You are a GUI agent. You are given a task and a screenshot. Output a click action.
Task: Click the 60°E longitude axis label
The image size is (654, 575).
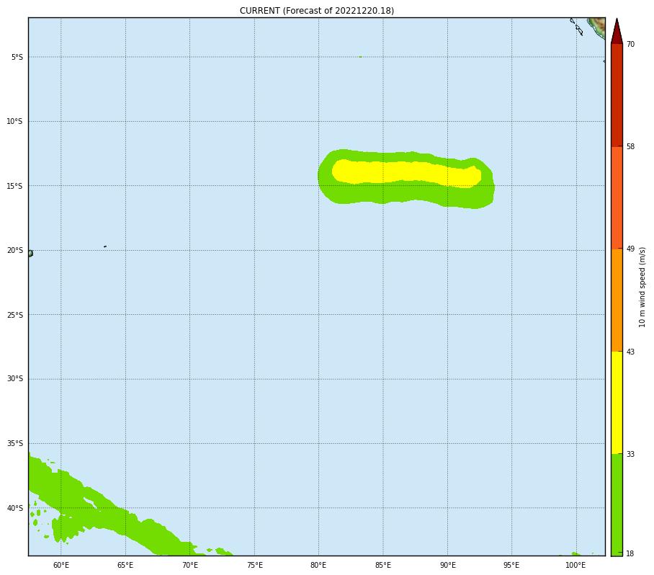[x=61, y=565]
